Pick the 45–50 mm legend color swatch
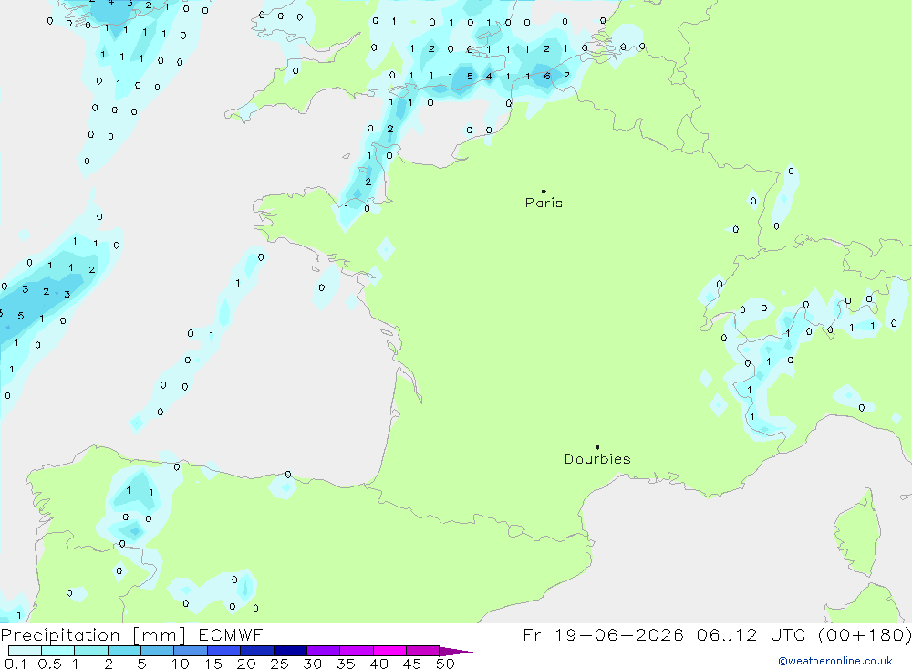The image size is (912, 669). tap(423, 651)
